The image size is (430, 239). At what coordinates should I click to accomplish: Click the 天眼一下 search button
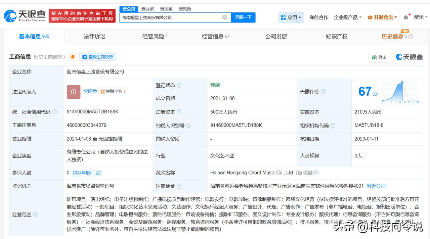[243, 17]
